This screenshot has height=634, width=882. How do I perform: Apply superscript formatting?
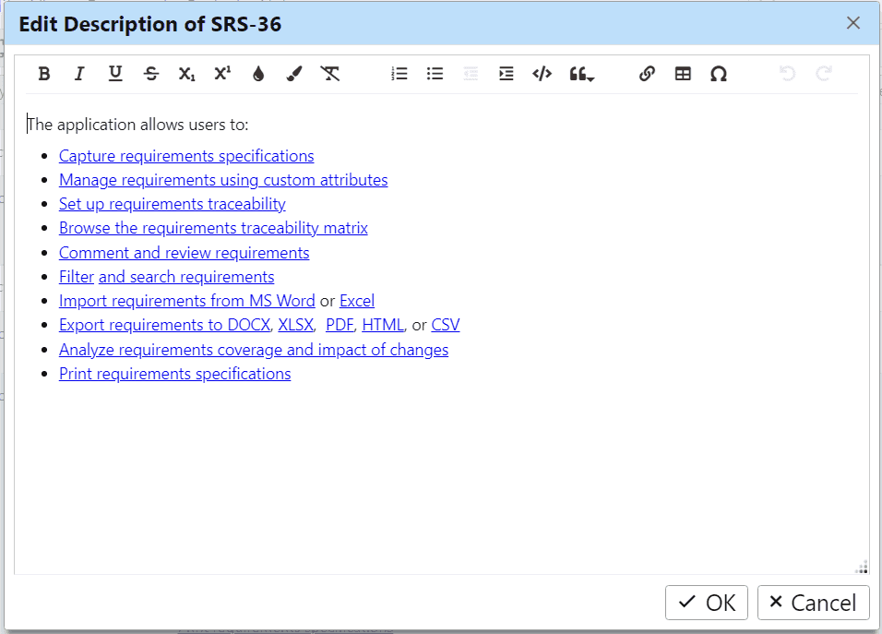(222, 74)
